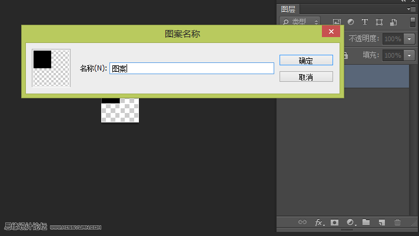Toggle shape layer filter
This screenshot has height=236, width=419.
point(379,22)
